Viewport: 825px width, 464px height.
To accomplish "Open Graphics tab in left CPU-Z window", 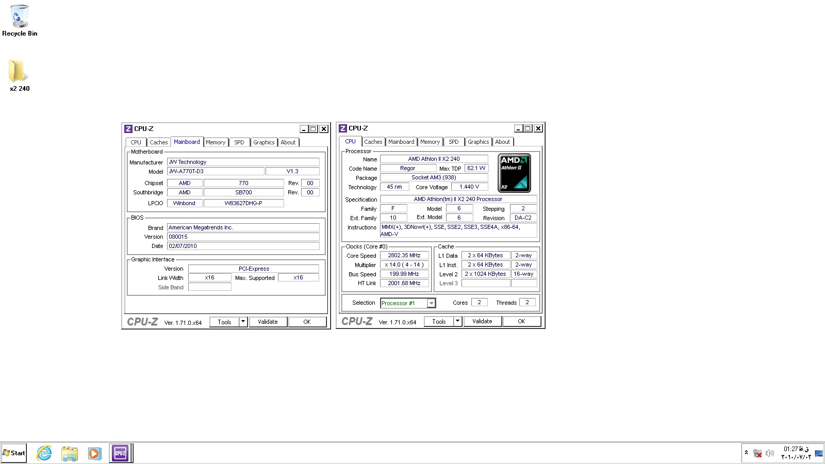I will point(264,142).
